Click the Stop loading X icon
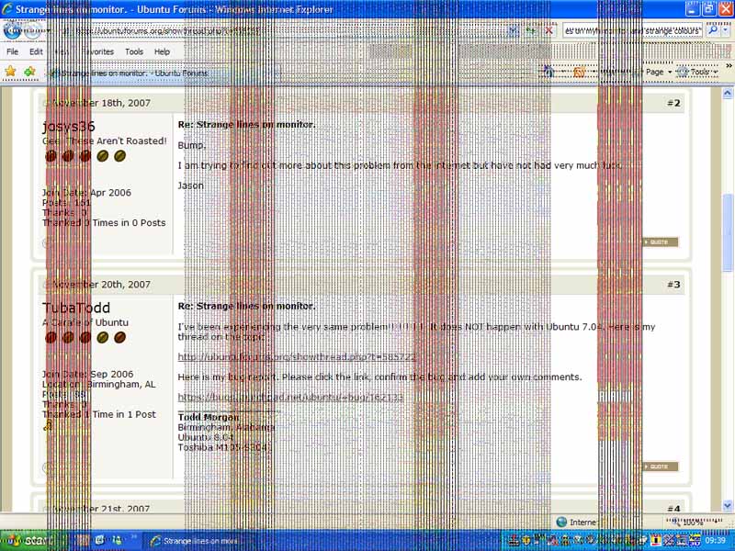This screenshot has width=735, height=551. pyautogui.click(x=548, y=29)
